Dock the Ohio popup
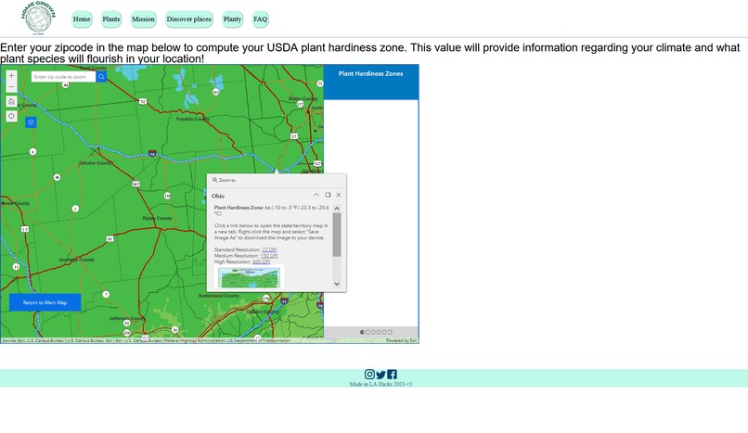748x433 pixels. pos(328,195)
